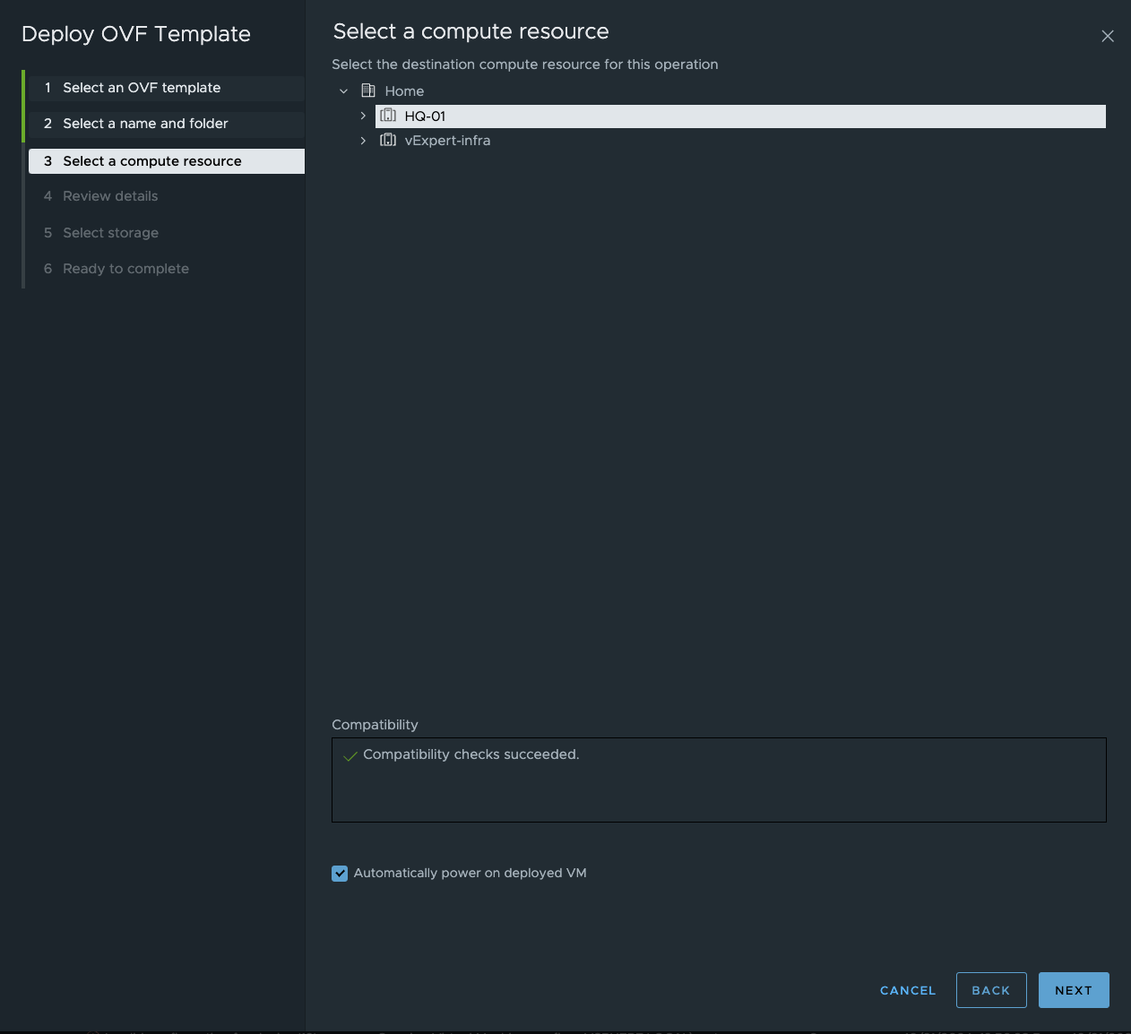Select the HQ-01 compute resource
This screenshot has width=1131, height=1034.
tap(422, 116)
